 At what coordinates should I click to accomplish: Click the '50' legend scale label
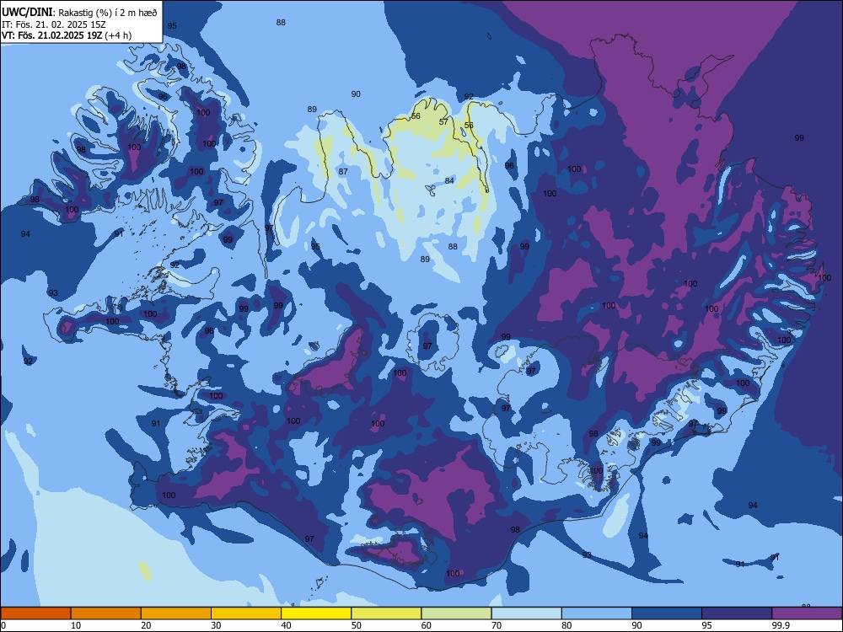point(357,625)
